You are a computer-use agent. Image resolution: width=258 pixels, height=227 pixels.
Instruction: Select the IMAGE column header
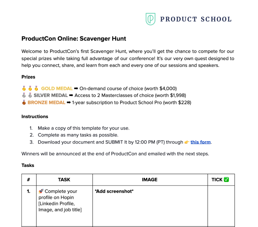point(150,180)
